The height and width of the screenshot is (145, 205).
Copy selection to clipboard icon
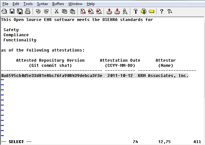[x=64, y=11]
